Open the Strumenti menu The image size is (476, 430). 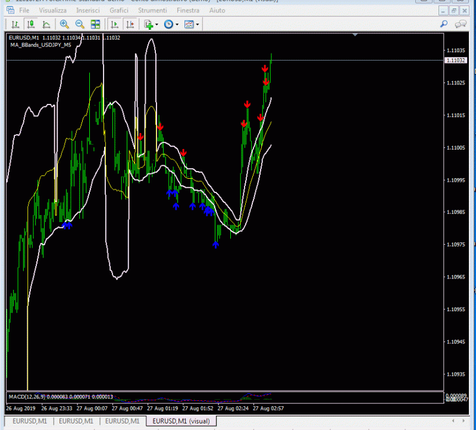(152, 10)
